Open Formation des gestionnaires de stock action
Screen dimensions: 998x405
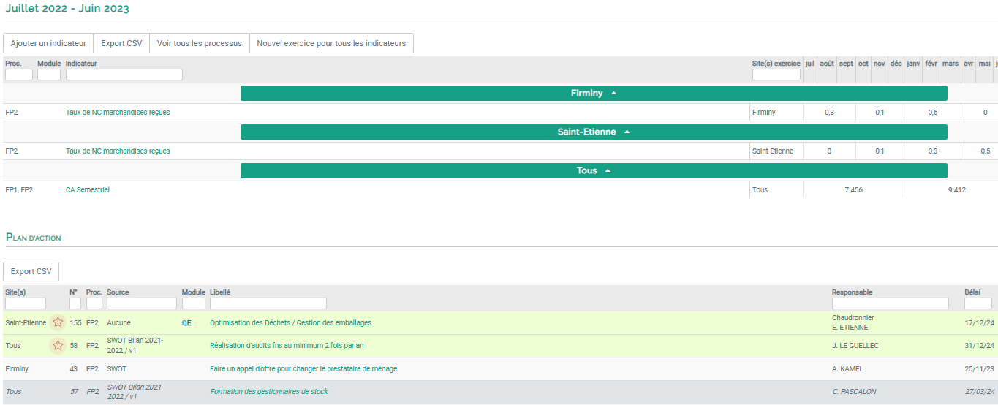tap(268, 392)
